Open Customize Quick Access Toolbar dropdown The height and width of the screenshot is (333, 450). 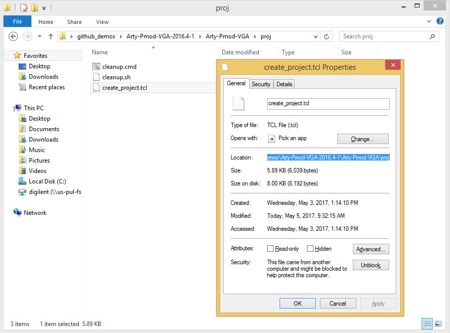pyautogui.click(x=44, y=8)
